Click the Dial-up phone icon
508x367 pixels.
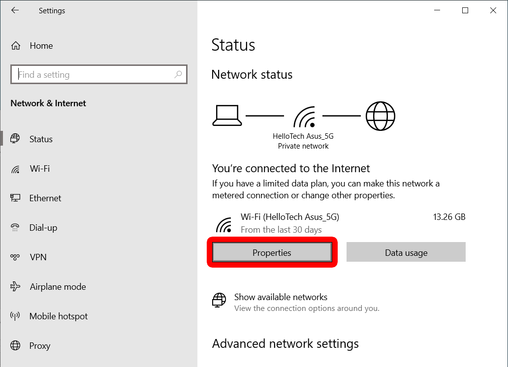click(x=16, y=227)
